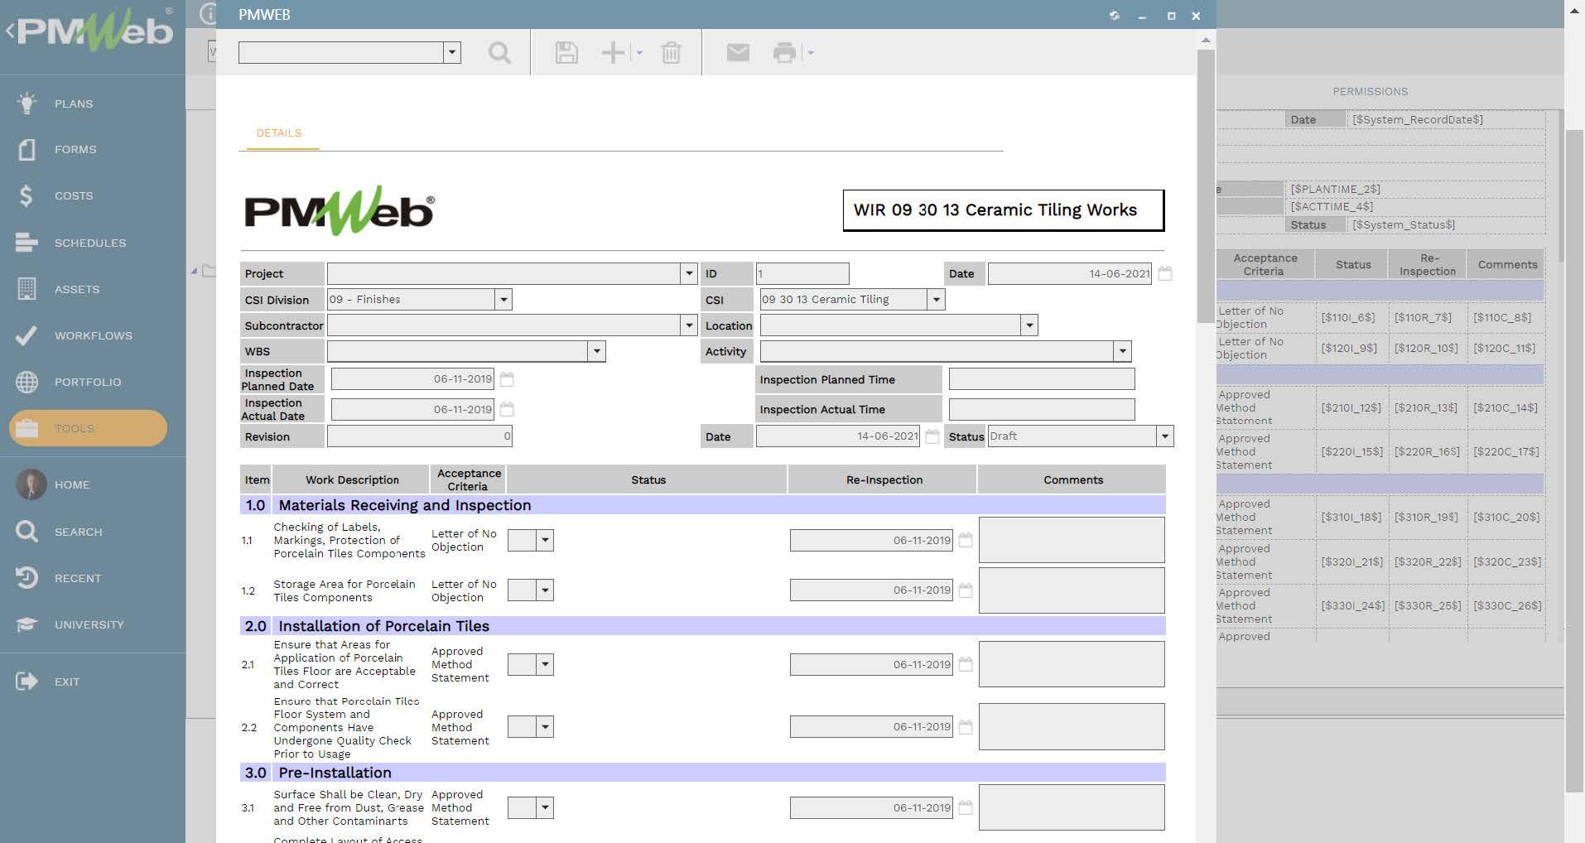
Task: Expand the Status dropdown showing Draft
Action: pos(1163,436)
